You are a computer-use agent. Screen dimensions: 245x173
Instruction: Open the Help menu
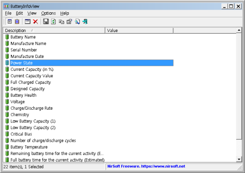[x=65, y=13]
